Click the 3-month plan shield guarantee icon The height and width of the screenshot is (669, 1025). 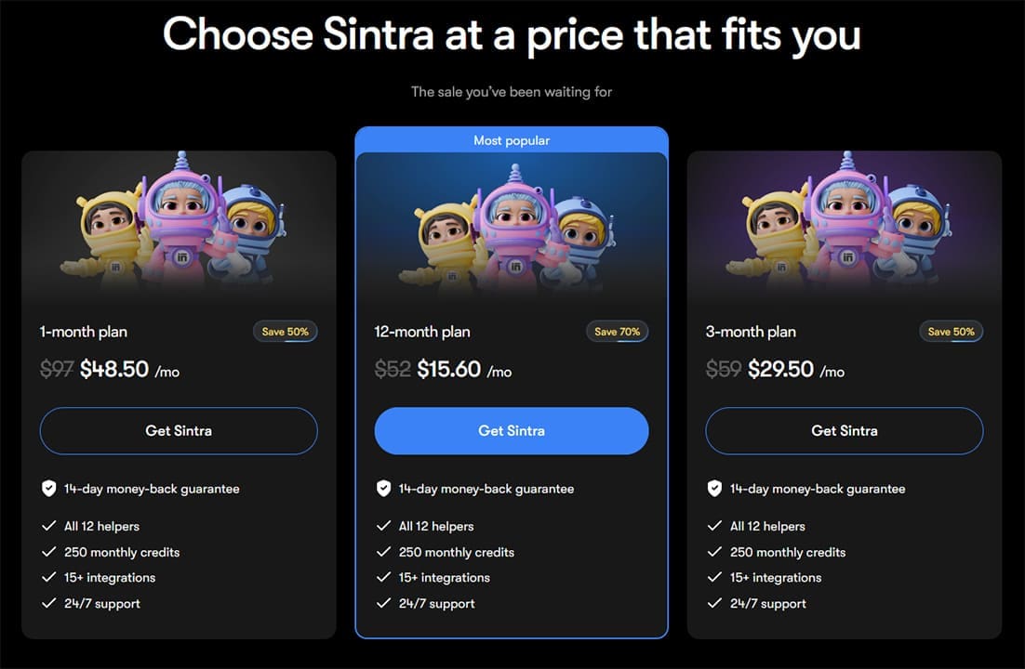(x=714, y=489)
